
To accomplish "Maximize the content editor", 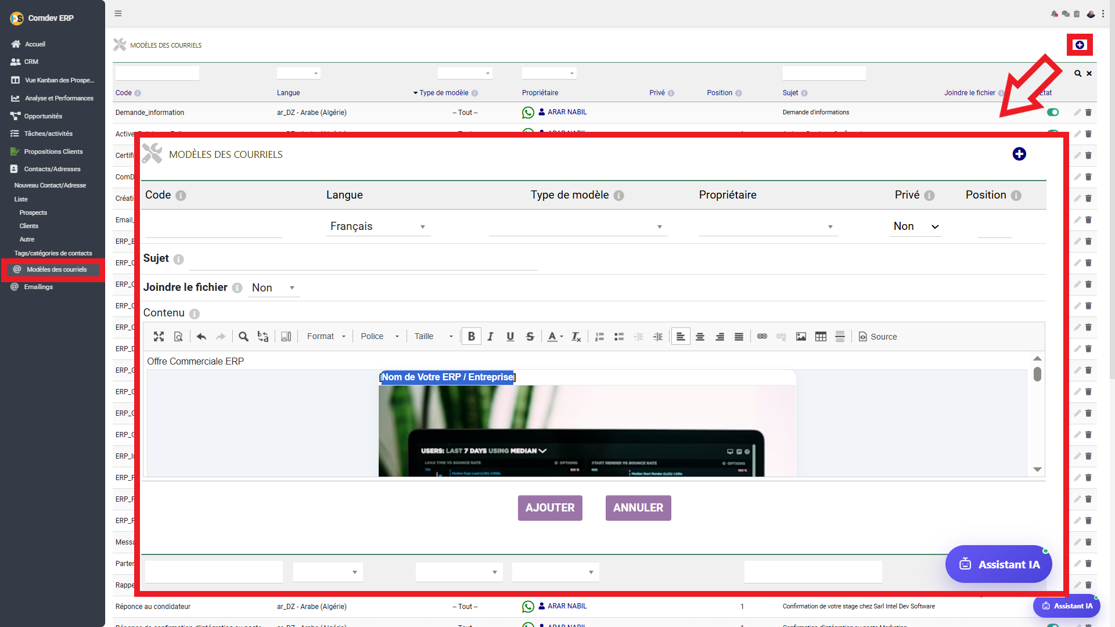I will point(159,337).
